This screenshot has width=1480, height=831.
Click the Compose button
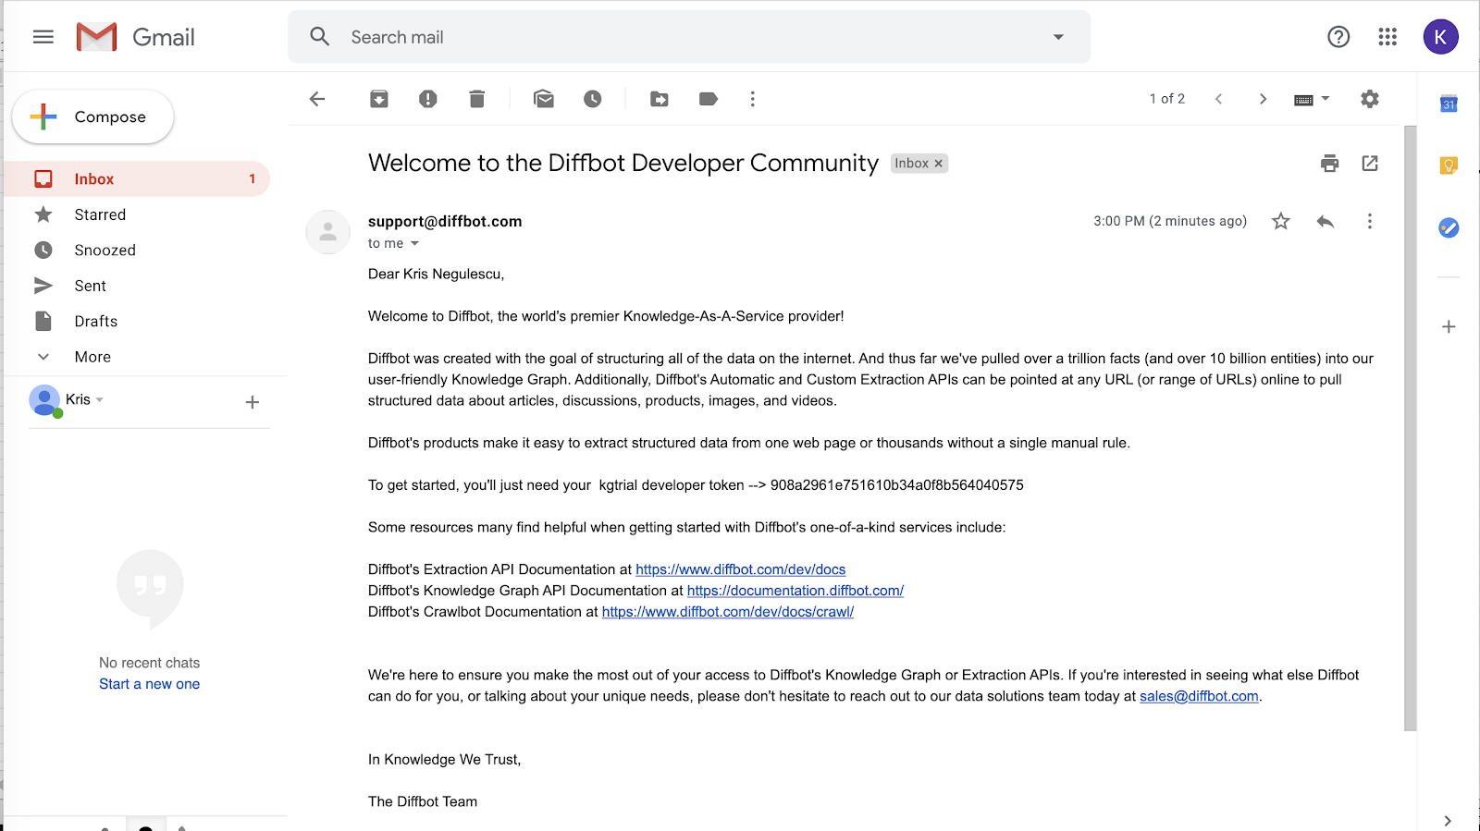92,116
